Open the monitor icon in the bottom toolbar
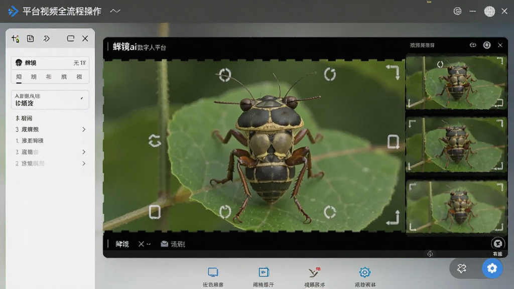This screenshot has height=289, width=514. [213, 272]
